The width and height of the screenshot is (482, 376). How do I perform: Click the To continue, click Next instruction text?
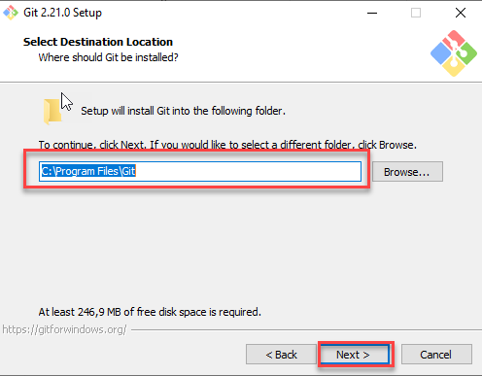(x=227, y=145)
